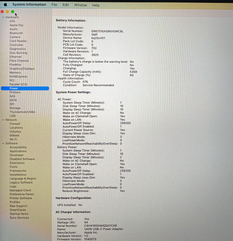
Task: Click the Service Recommended condition value
Action: 98,85
